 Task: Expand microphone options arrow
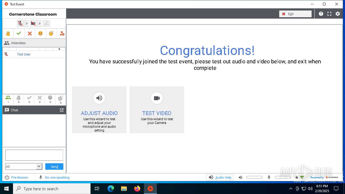click(26, 23)
